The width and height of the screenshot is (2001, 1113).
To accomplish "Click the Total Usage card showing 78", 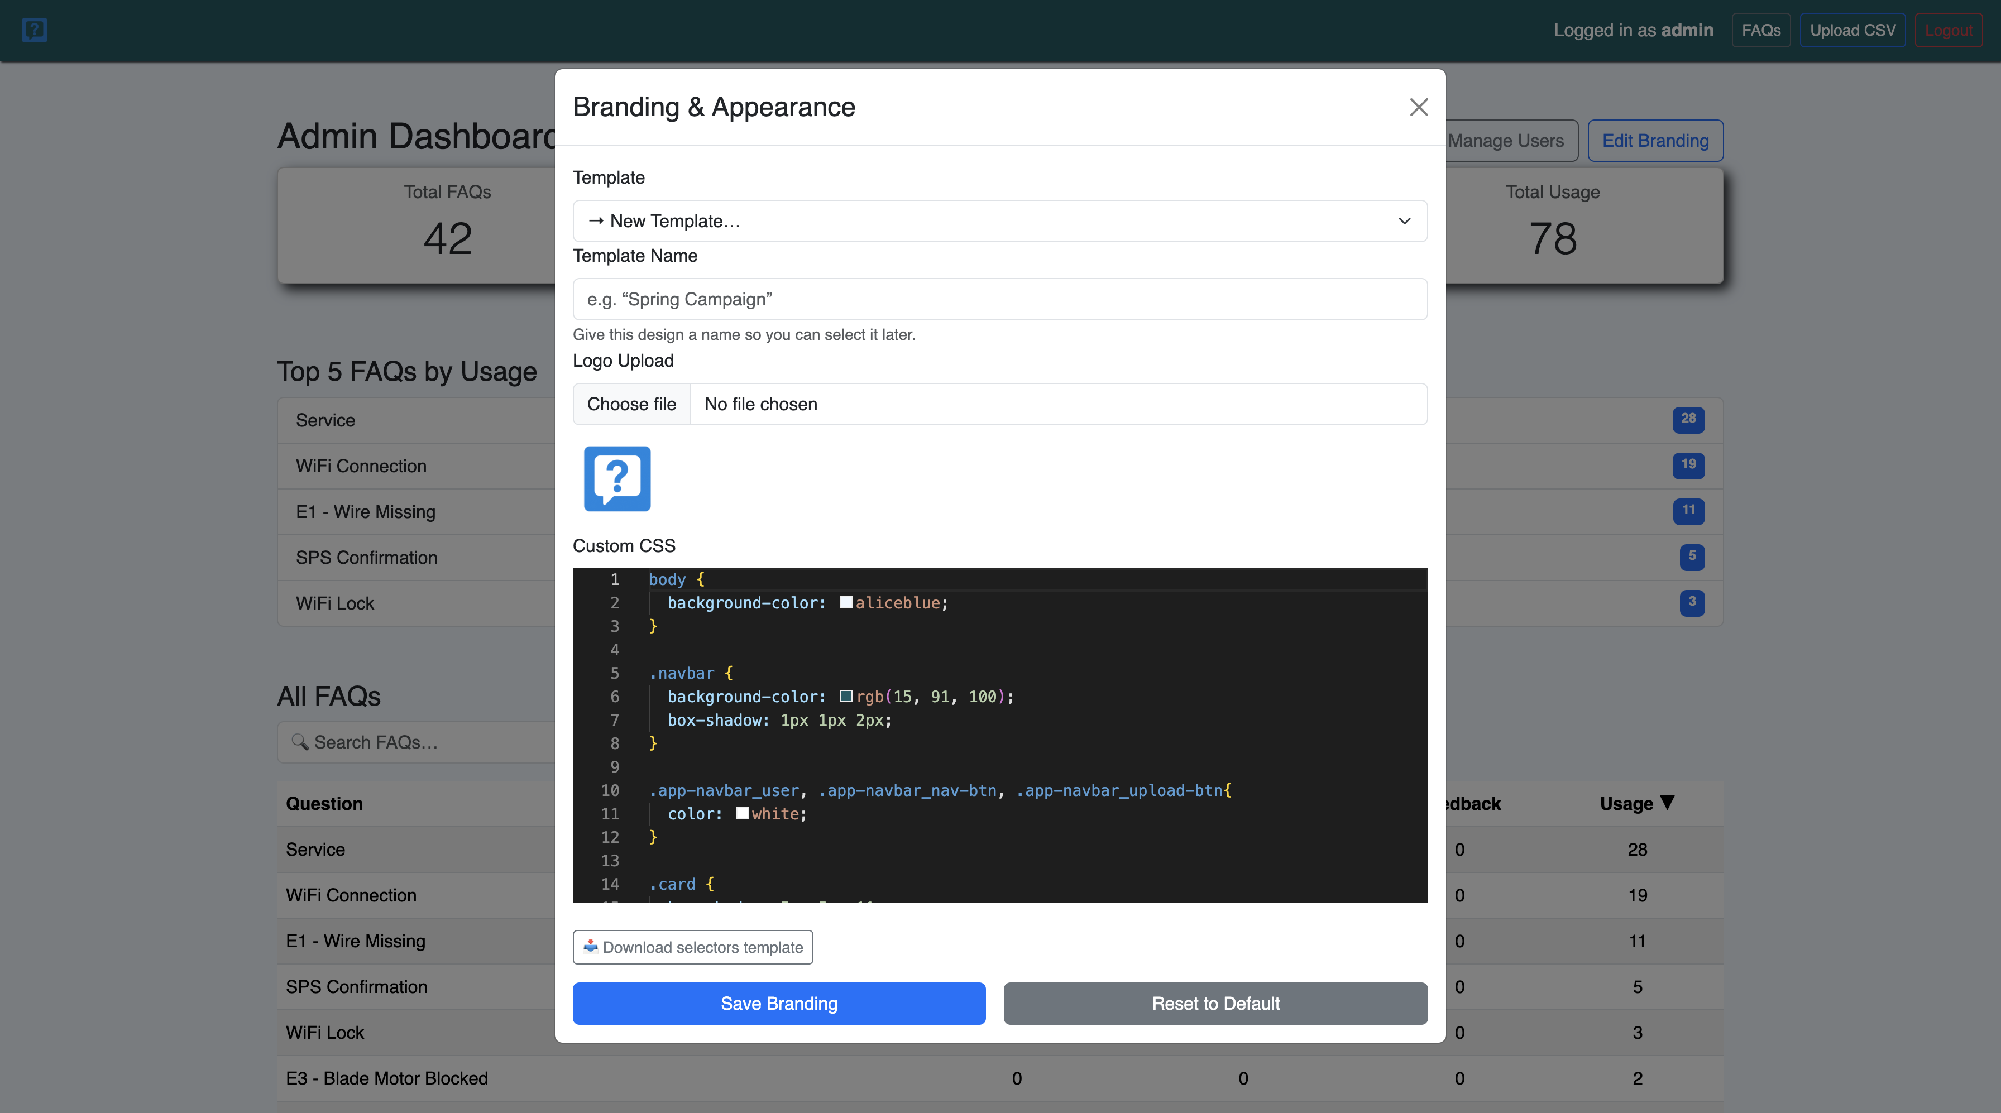I will coord(1584,226).
